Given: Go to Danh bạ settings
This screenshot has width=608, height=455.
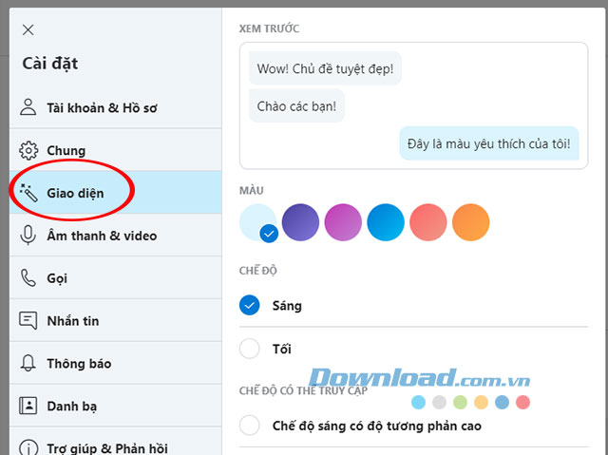Looking at the screenshot, I should point(116,406).
